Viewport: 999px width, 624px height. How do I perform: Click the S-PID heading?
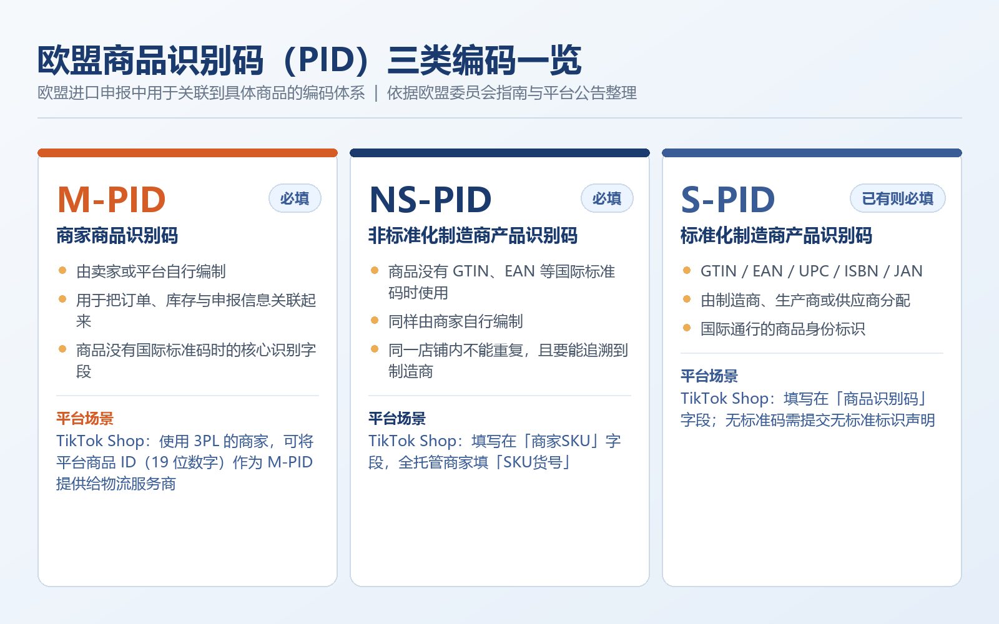coord(728,199)
